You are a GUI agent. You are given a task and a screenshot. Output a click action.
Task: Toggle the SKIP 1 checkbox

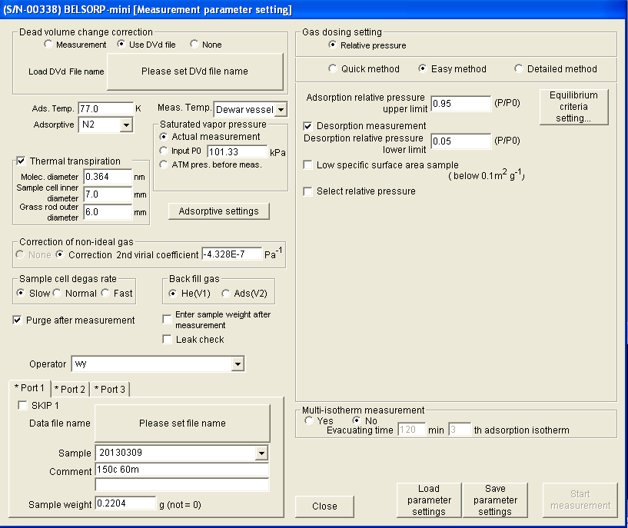pyautogui.click(x=22, y=406)
